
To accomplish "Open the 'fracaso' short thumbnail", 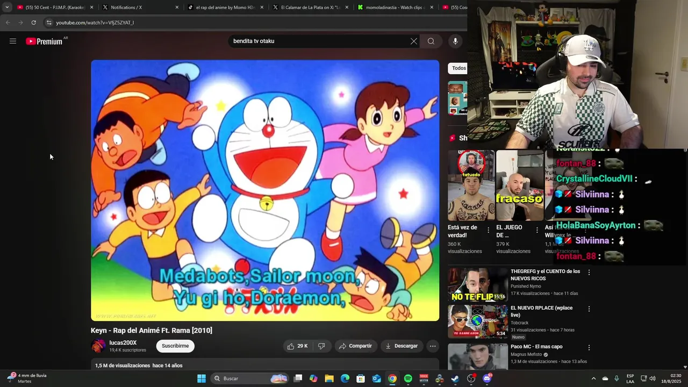I will tap(520, 185).
